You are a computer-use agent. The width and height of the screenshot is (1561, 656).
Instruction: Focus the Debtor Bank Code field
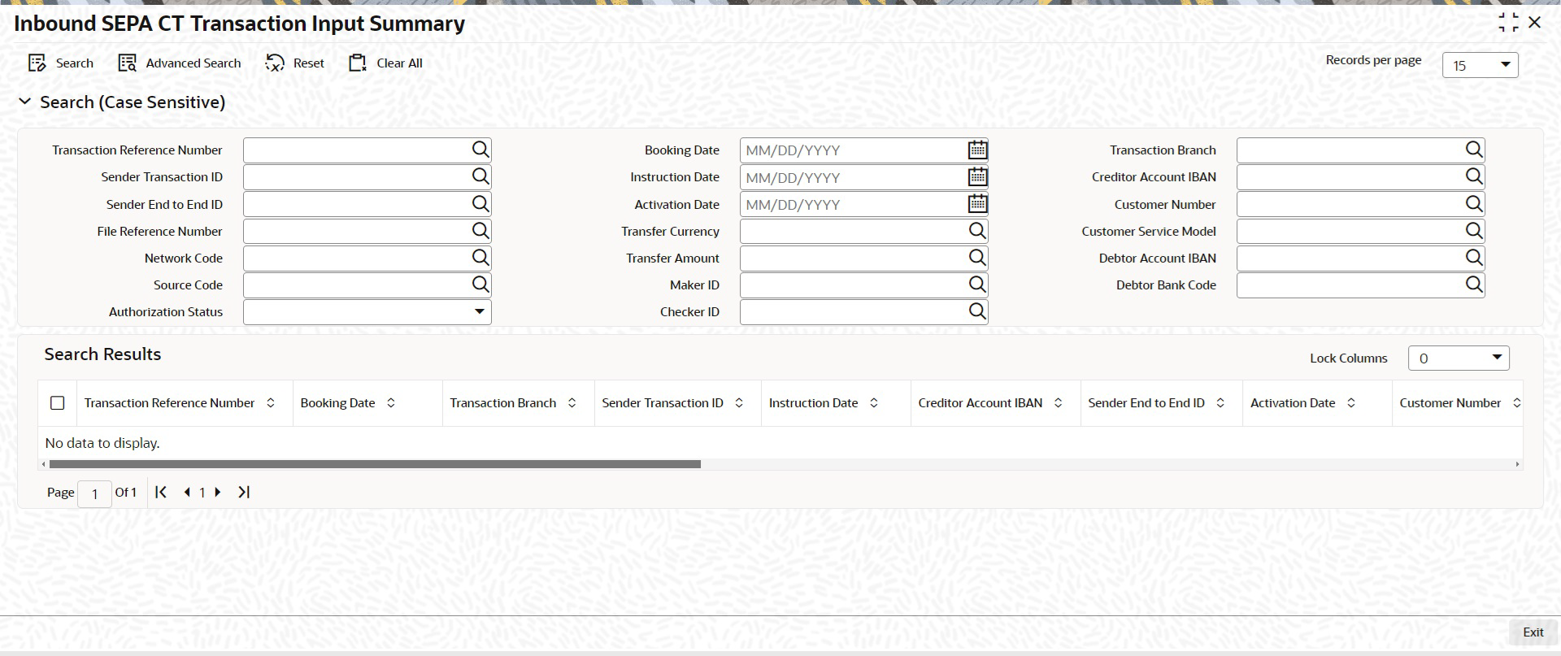click(x=1350, y=285)
